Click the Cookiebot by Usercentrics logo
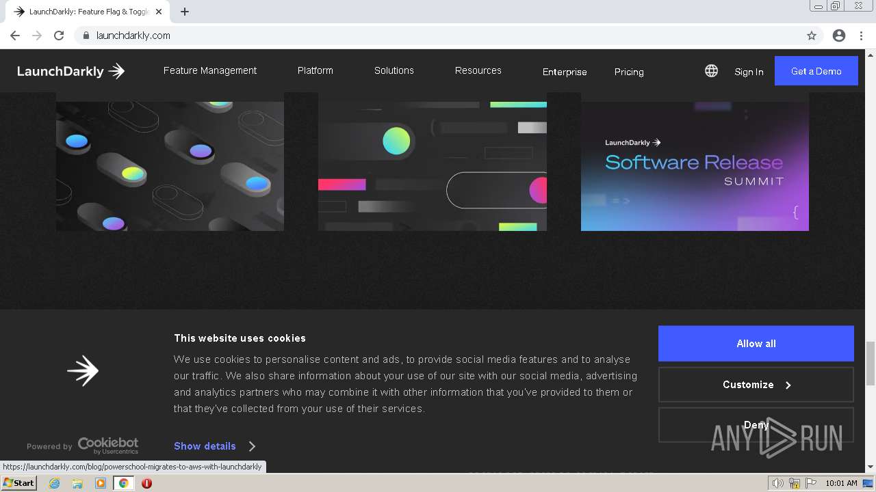The width and height of the screenshot is (876, 492). coord(108,446)
